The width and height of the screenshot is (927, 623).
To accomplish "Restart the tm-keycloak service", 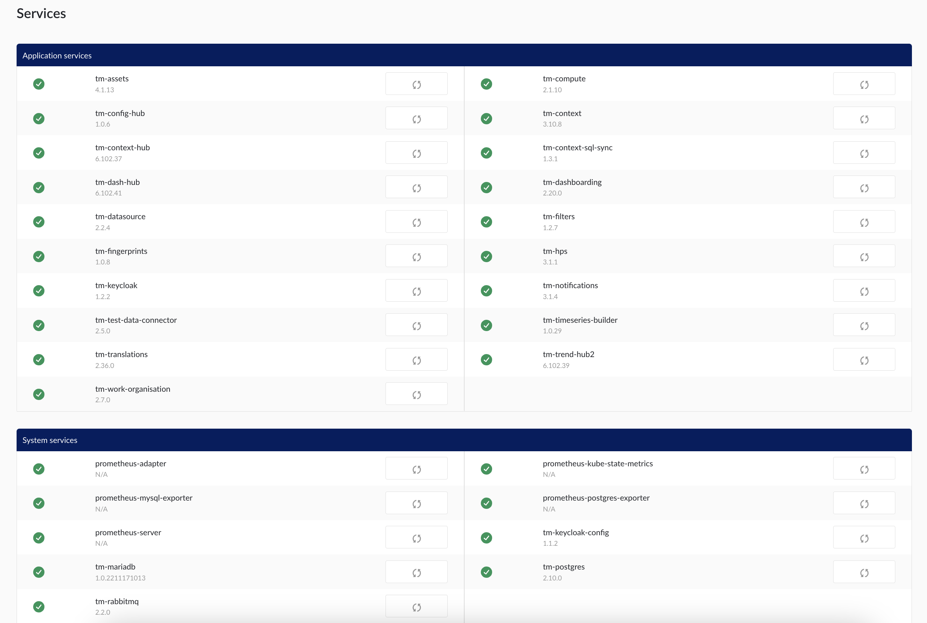I will (x=416, y=290).
